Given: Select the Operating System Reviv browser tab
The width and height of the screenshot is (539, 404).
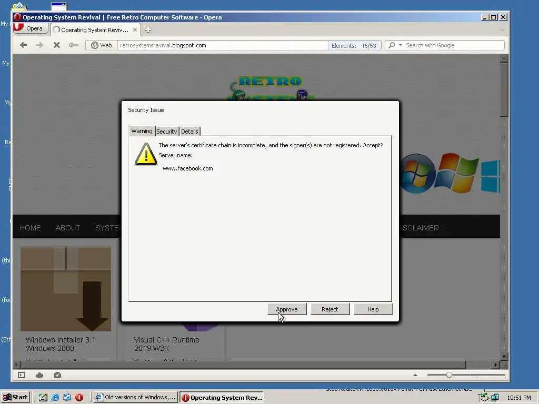Looking at the screenshot, I should tap(95, 30).
